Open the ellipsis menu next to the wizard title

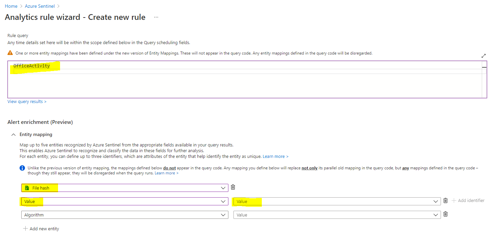[156, 17]
